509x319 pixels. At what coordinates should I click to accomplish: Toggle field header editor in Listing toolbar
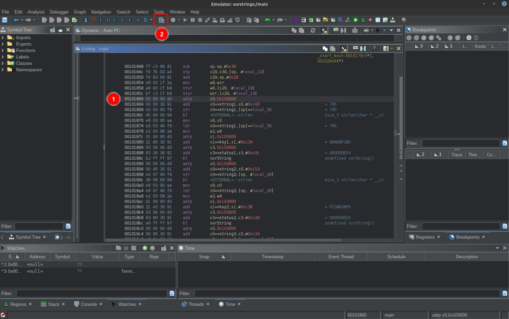click(355, 49)
